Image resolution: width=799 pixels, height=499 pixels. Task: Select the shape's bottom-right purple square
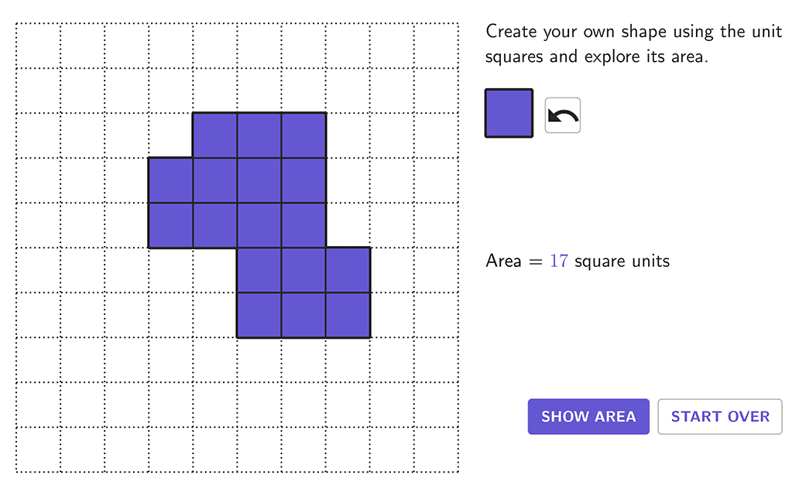point(348,315)
